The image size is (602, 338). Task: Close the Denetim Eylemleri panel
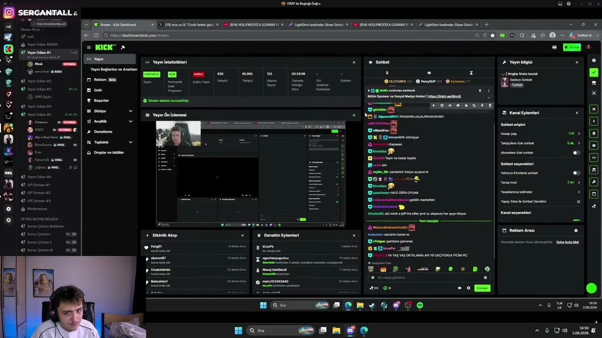(354, 235)
